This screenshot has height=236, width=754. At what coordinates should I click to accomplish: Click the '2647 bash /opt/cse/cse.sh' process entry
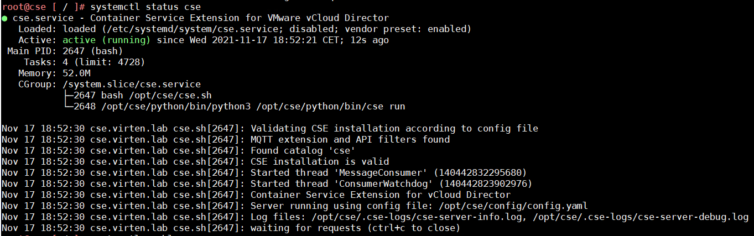pos(142,96)
